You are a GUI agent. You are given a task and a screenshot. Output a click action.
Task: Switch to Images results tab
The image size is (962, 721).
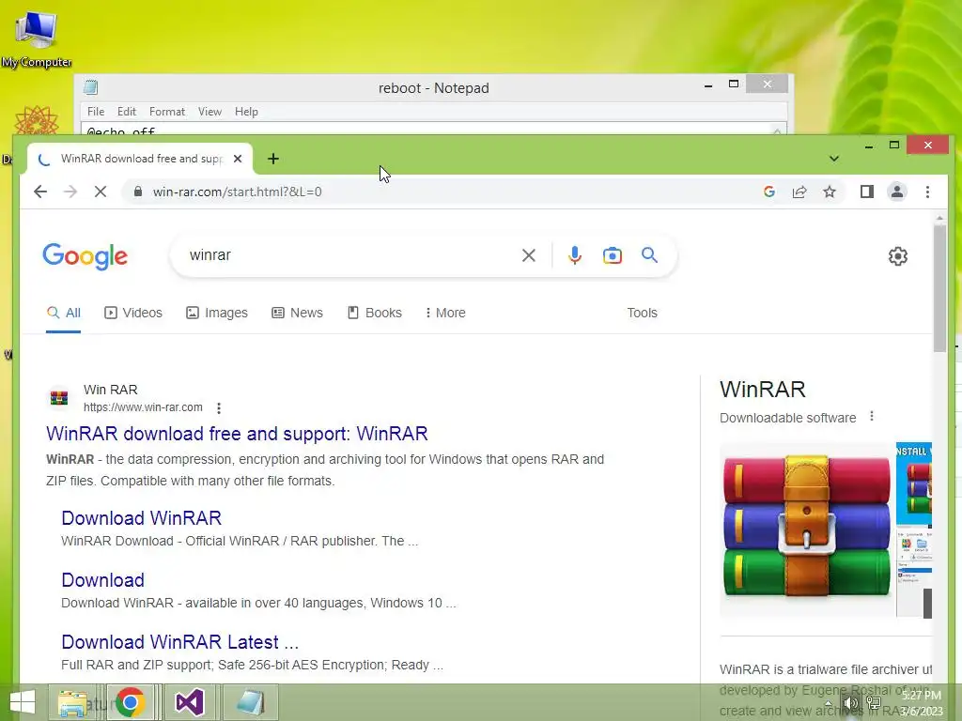click(217, 313)
